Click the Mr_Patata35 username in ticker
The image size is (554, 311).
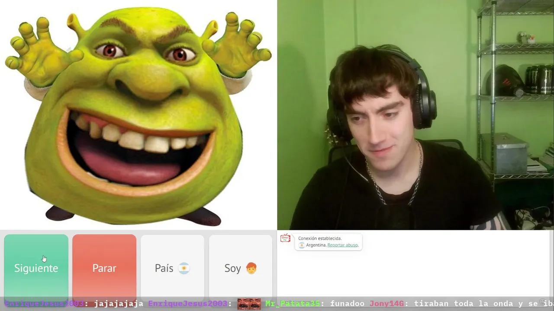(x=293, y=304)
